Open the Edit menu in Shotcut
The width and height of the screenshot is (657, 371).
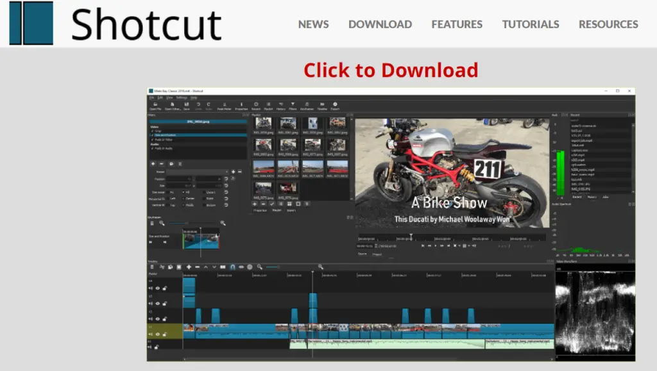160,97
